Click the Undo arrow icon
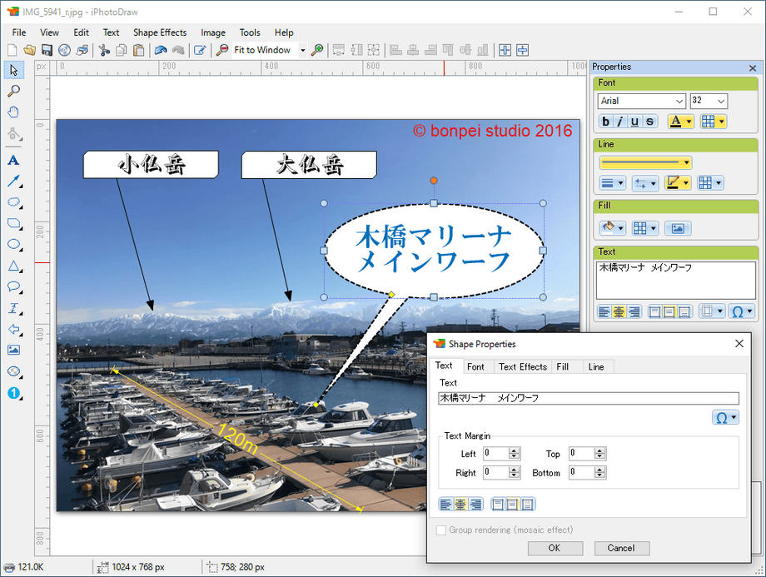 tap(161, 50)
